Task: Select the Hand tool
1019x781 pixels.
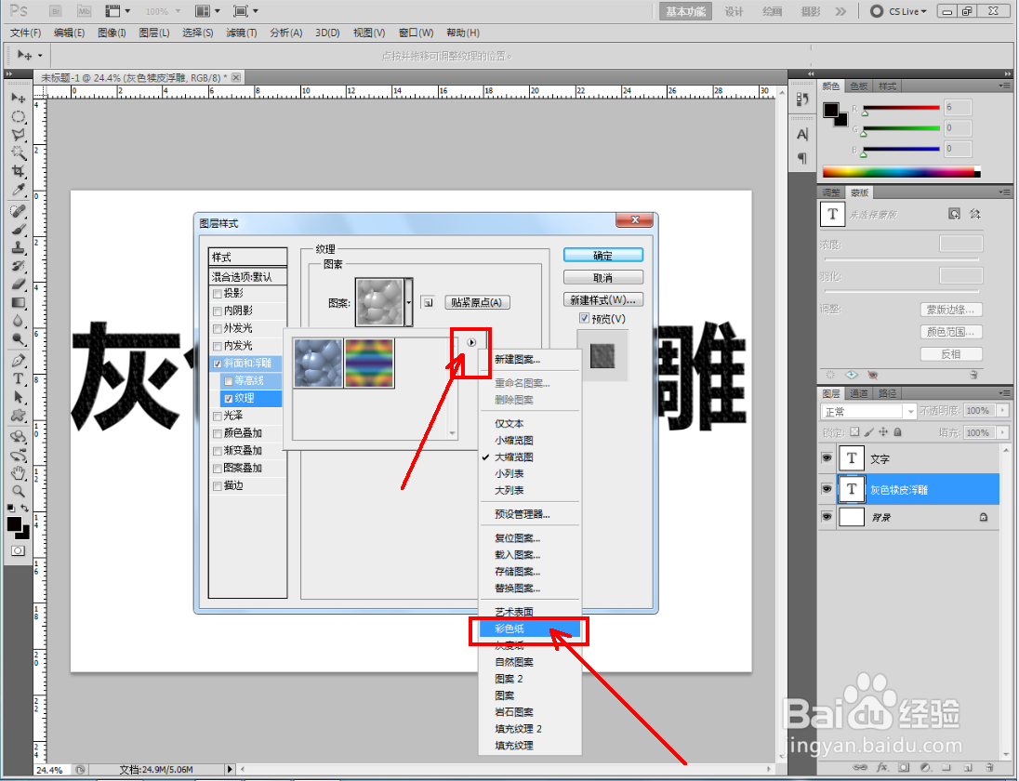Action: pyautogui.click(x=19, y=473)
